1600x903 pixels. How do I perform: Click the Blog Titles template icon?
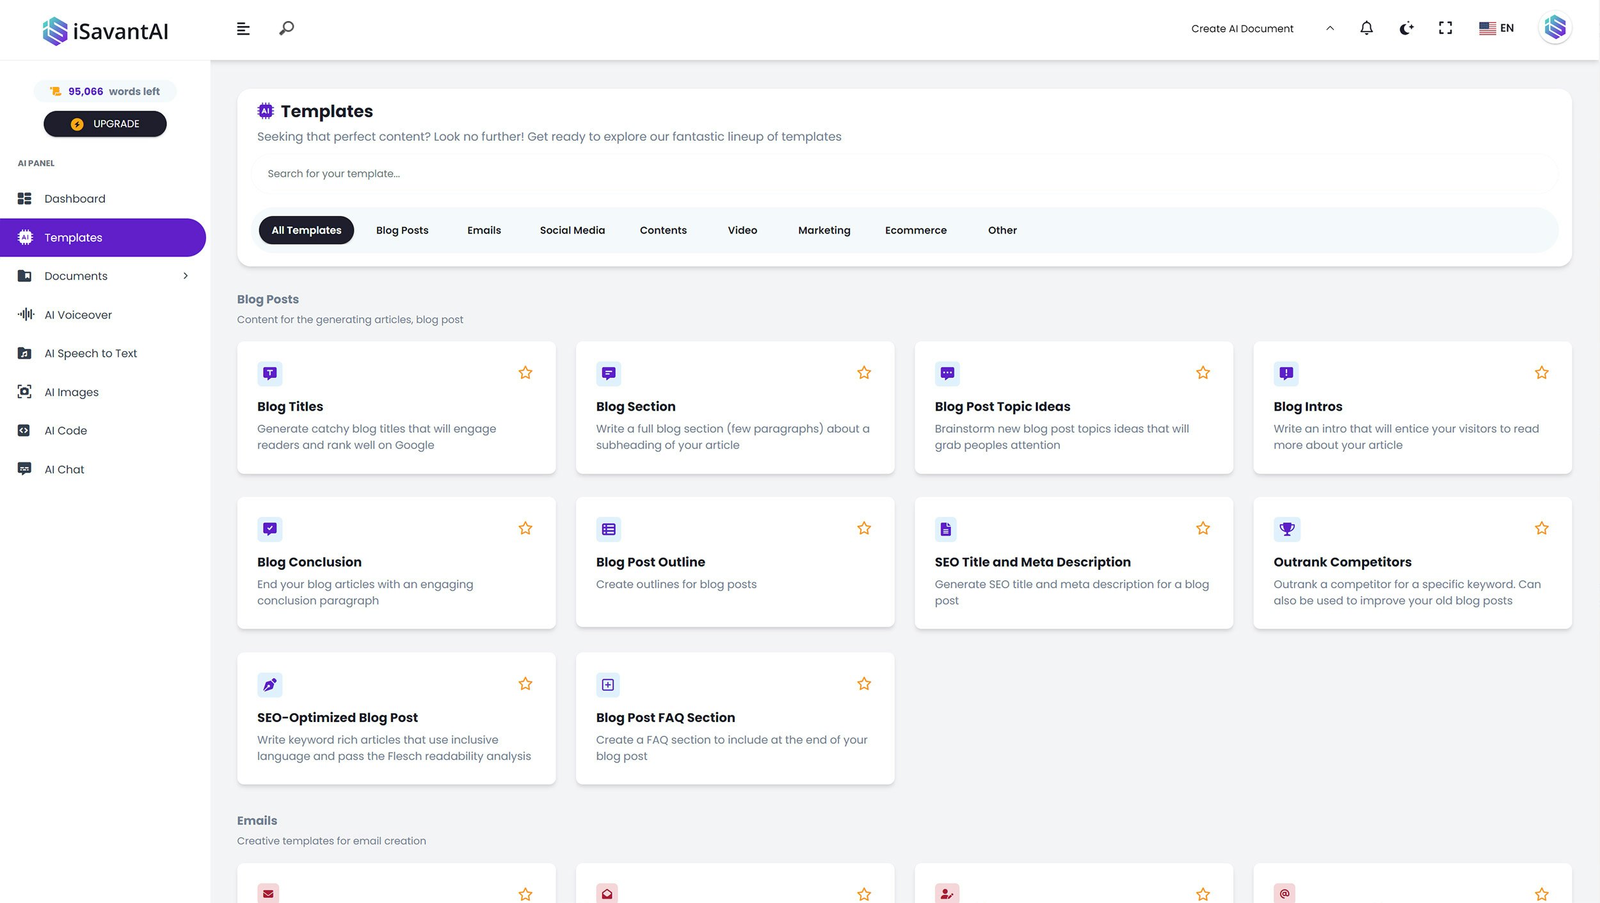point(269,373)
